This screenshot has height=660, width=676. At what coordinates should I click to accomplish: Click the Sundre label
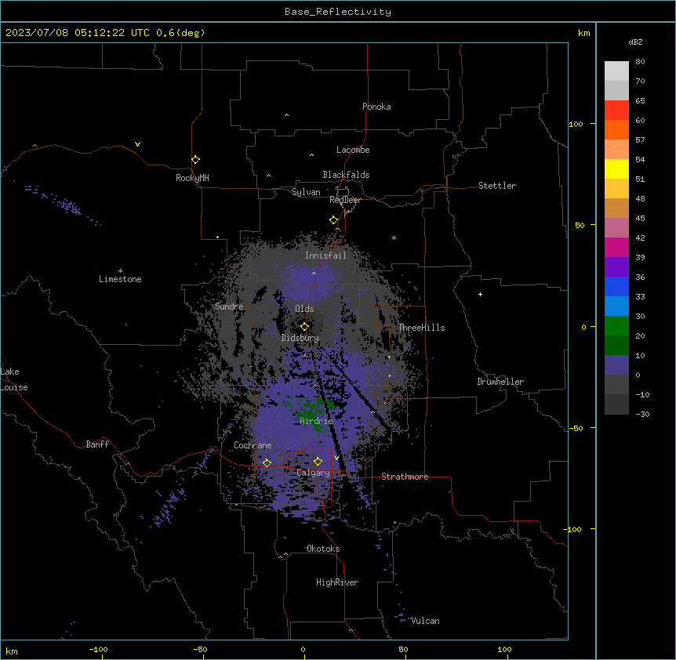coord(229,306)
